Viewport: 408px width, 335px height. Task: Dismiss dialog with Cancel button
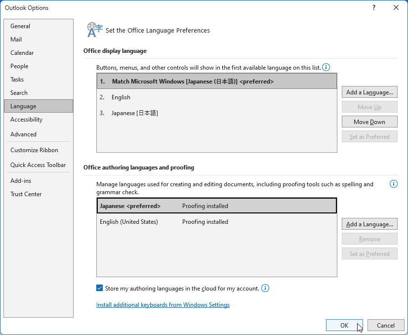(386, 326)
